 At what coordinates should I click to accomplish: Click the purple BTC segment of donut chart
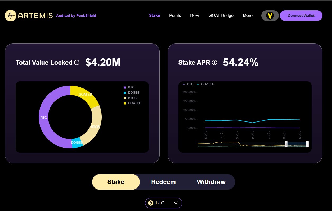point(43,118)
